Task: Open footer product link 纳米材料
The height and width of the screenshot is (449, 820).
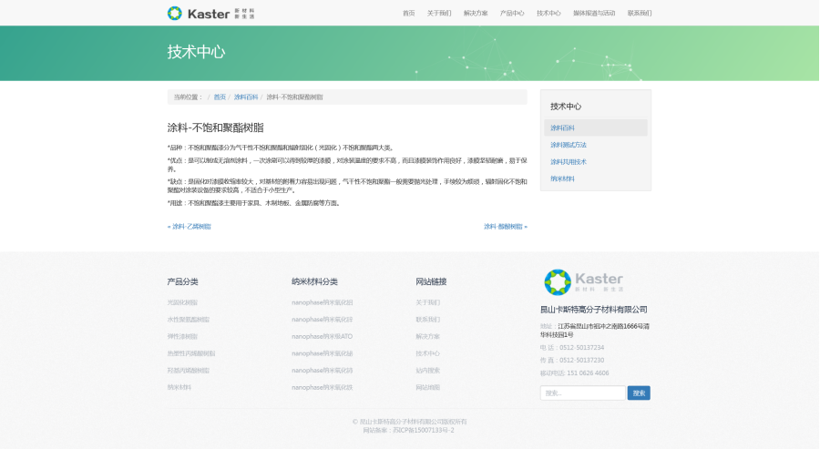Action: (179, 387)
